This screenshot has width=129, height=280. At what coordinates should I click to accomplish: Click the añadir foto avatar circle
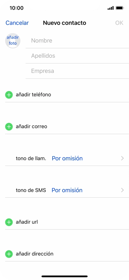[x=13, y=41]
